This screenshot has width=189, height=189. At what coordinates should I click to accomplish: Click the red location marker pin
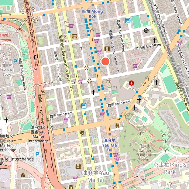(x=106, y=61)
